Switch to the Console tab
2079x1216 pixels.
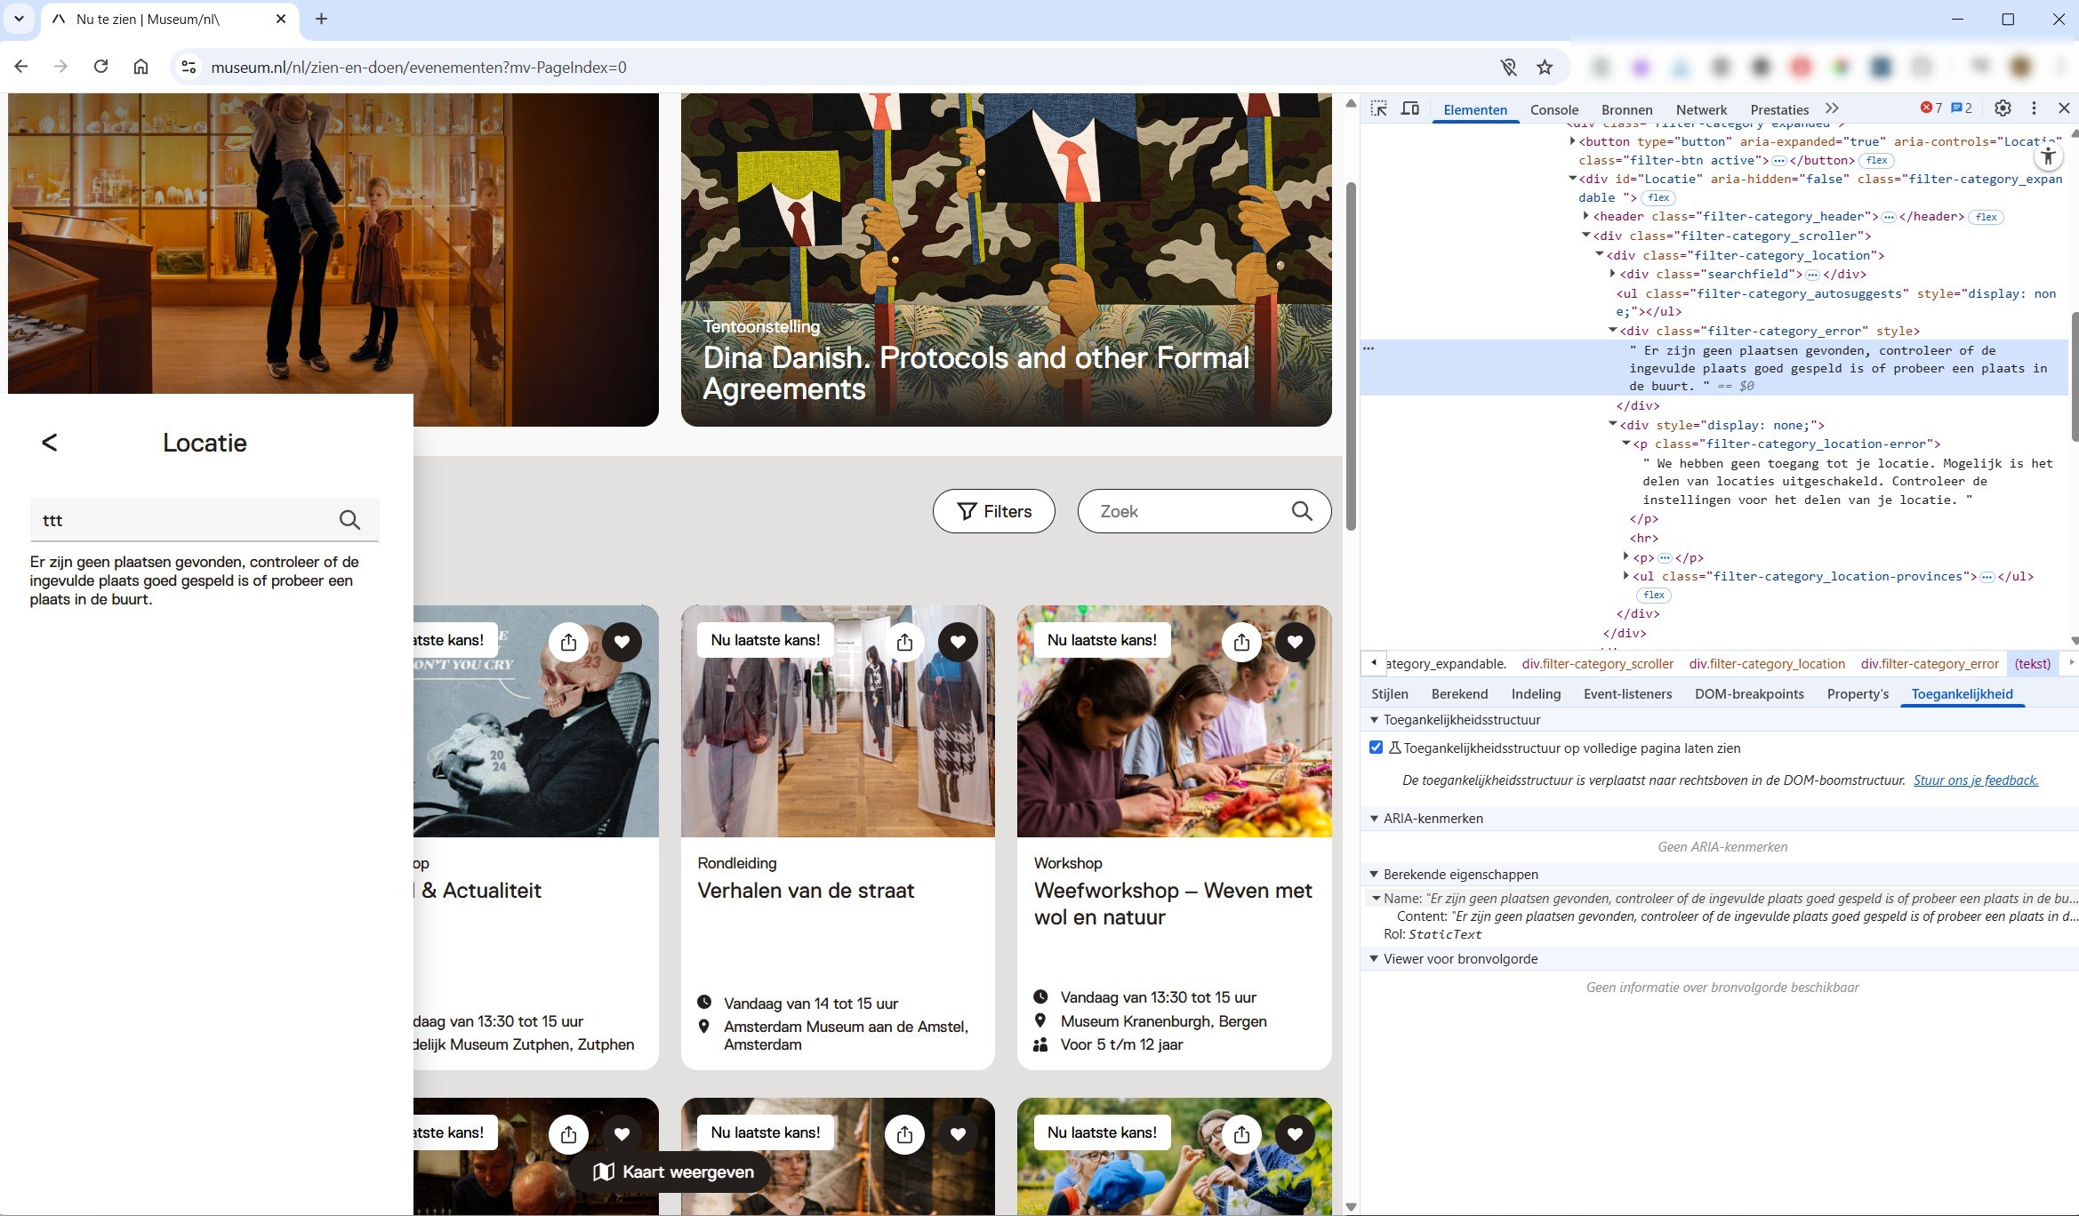(1553, 109)
